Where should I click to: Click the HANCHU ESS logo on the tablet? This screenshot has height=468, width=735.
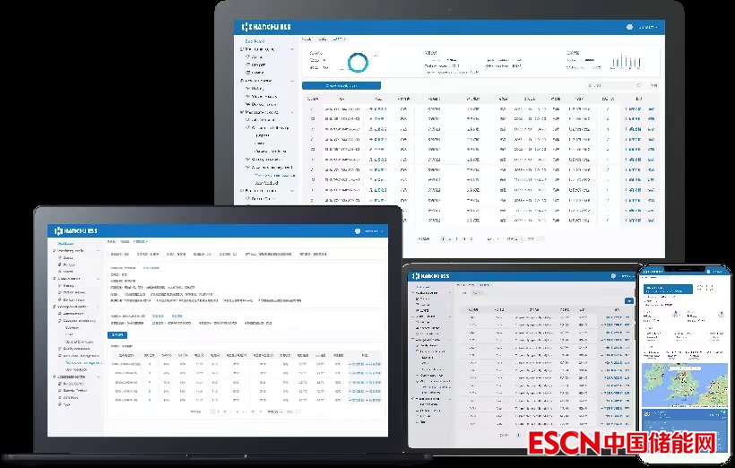pyautogui.click(x=429, y=276)
